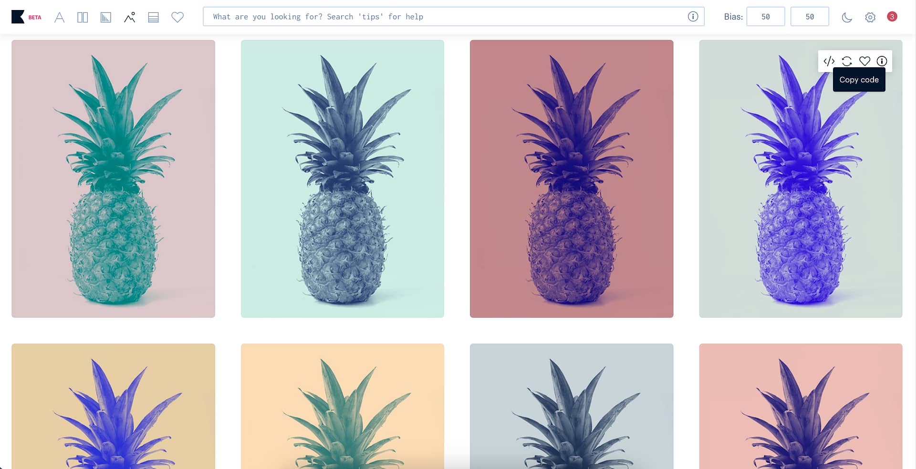Select the mint background pineapple card
916x469 pixels.
point(343,179)
